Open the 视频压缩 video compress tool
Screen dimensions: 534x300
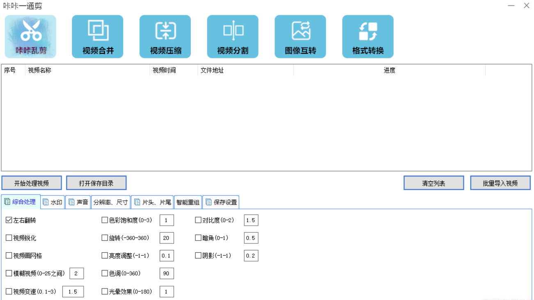tap(165, 36)
